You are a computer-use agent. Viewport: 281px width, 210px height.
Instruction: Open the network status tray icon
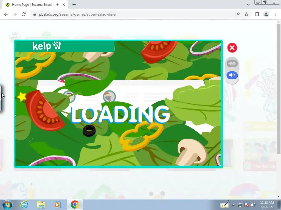click(240, 205)
